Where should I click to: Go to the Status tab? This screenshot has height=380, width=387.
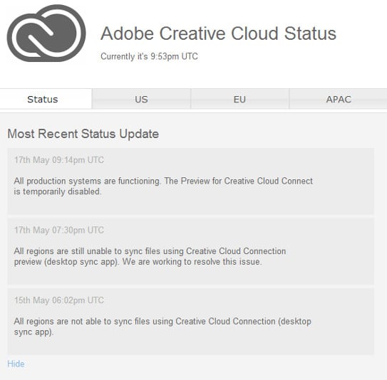[x=43, y=99]
